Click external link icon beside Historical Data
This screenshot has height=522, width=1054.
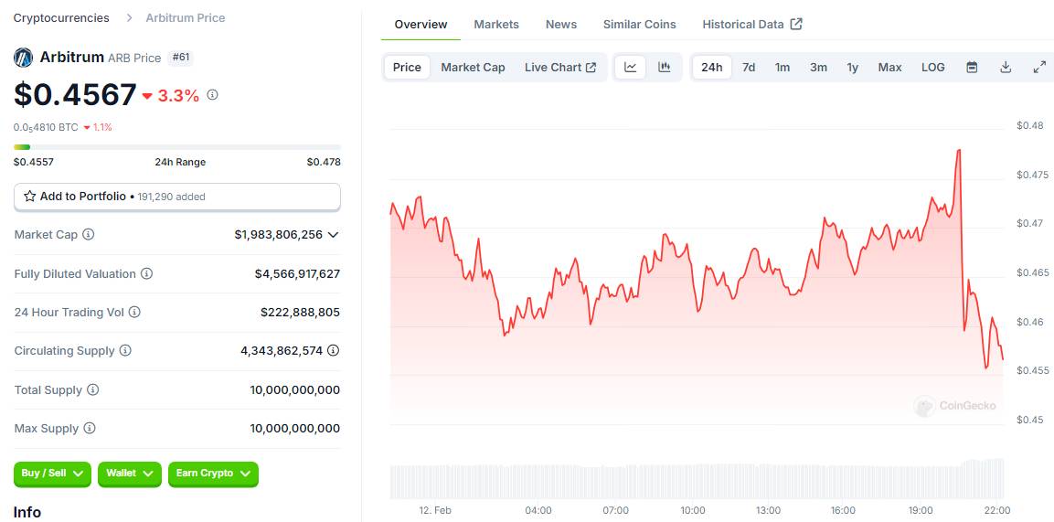[796, 24]
